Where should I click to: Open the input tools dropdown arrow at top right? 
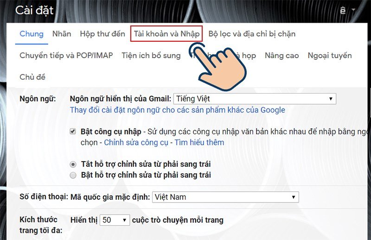(353, 10)
